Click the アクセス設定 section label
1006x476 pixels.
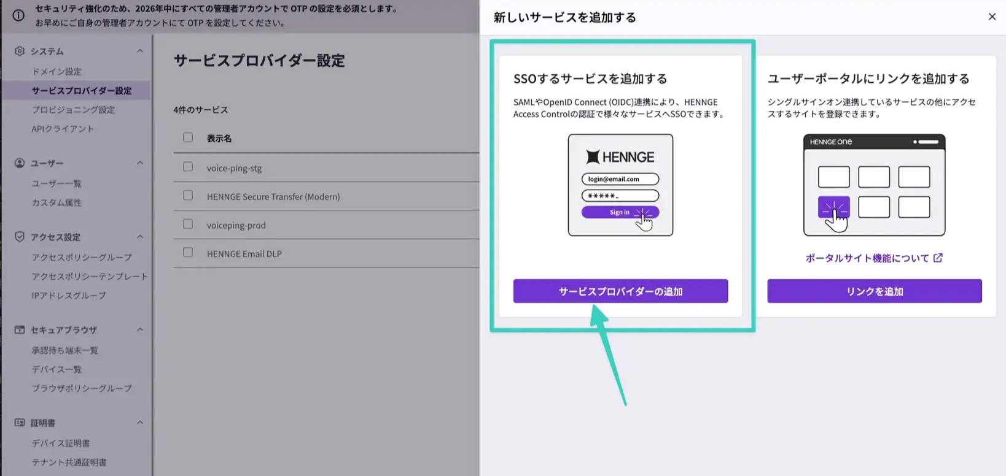[55, 237]
